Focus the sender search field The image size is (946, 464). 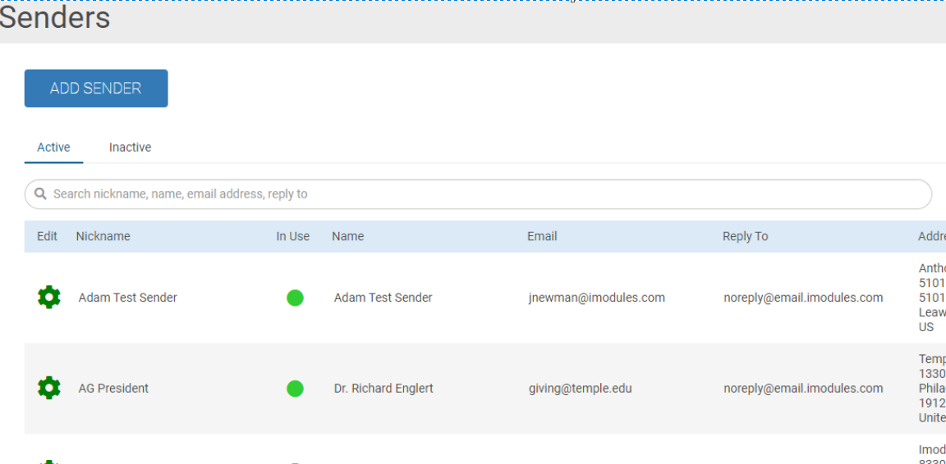coord(484,194)
